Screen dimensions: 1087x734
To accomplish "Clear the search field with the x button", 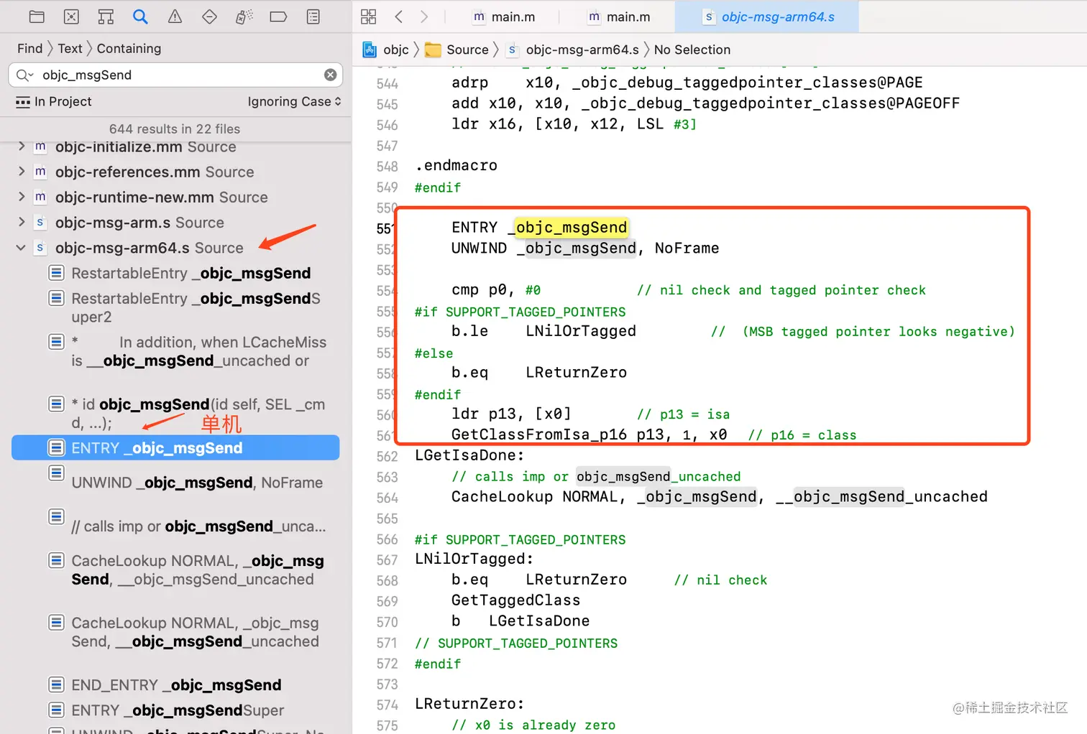I will 330,75.
